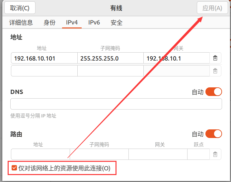This screenshot has width=231, height=182.
Task: Click trash icon on empty address row
Action: coord(215,71)
